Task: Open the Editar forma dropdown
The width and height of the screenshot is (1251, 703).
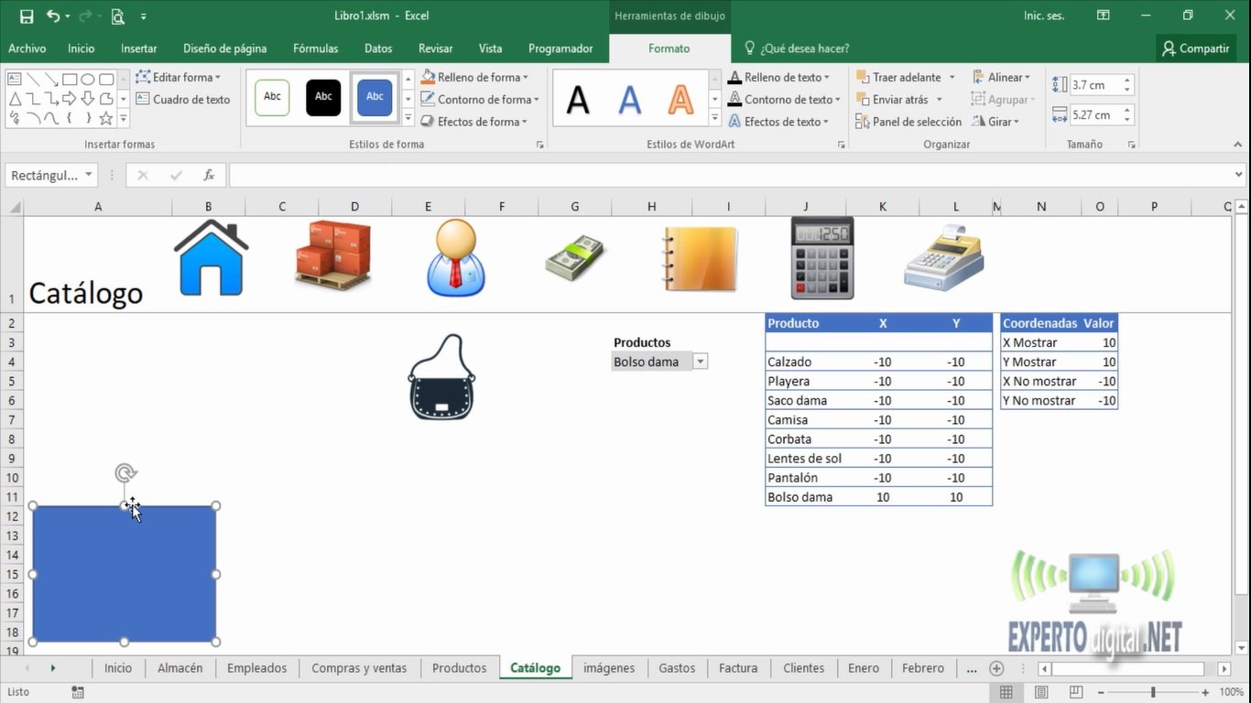Action: (x=179, y=77)
